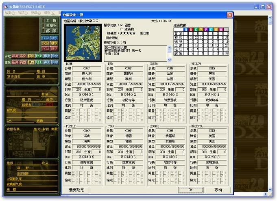The height and width of the screenshot is (201, 277).
Task: Click the blue 迎擊 button
Action: click(54, 38)
